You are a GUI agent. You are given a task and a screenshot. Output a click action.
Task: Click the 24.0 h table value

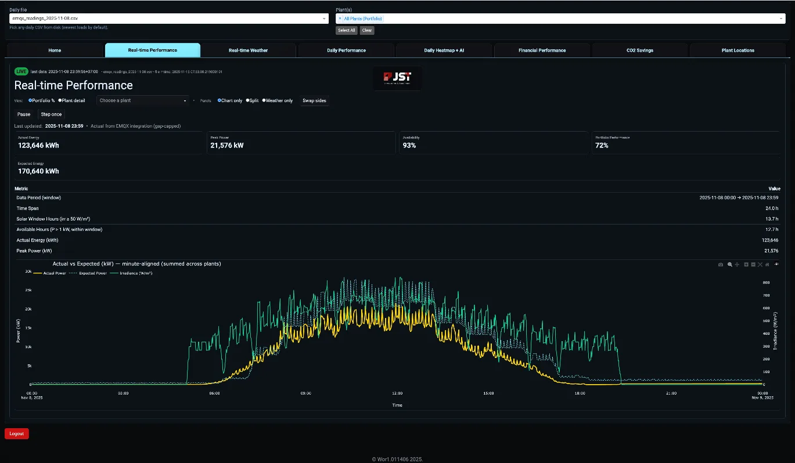pos(772,208)
